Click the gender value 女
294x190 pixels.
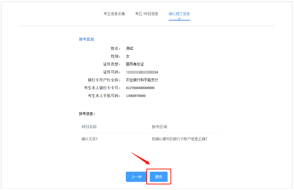point(128,56)
